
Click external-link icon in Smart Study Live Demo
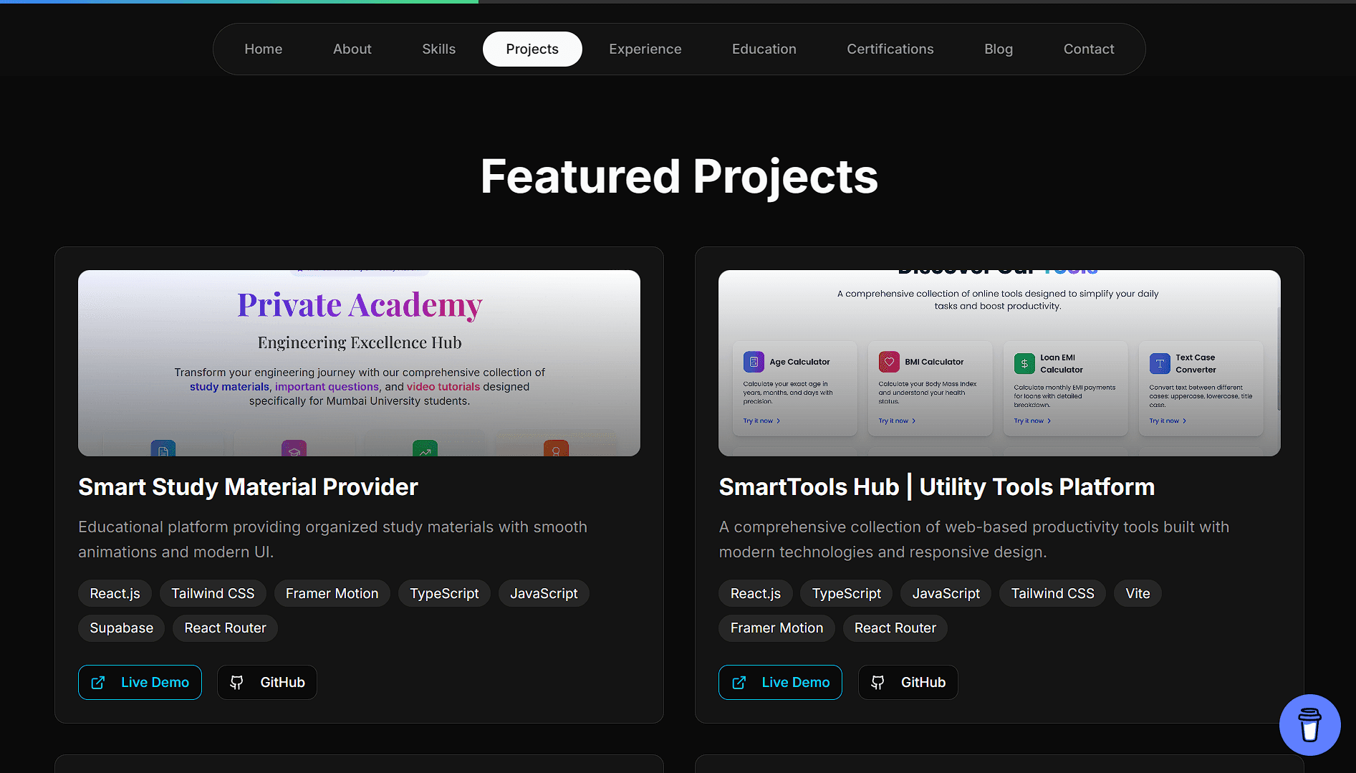(98, 683)
